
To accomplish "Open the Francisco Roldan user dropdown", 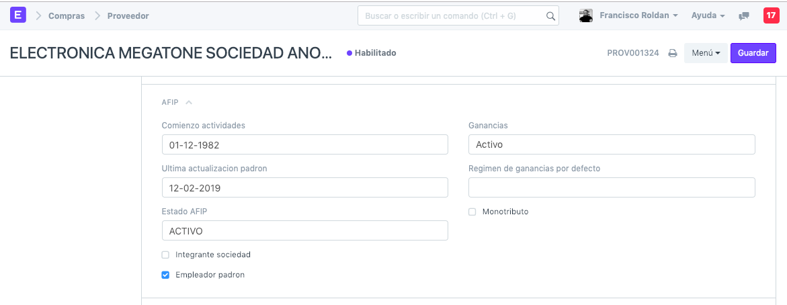I will click(x=639, y=15).
